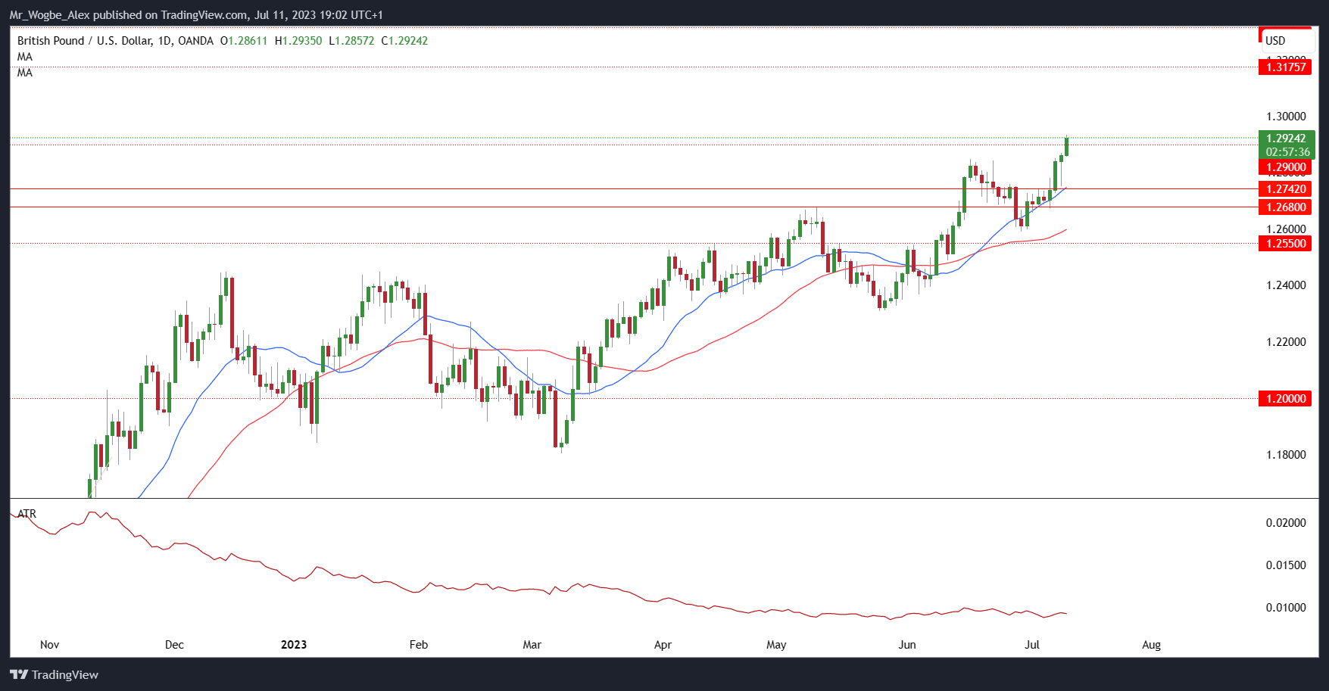Click the open value O1.28611
This screenshot has width=1329, height=691.
[244, 41]
